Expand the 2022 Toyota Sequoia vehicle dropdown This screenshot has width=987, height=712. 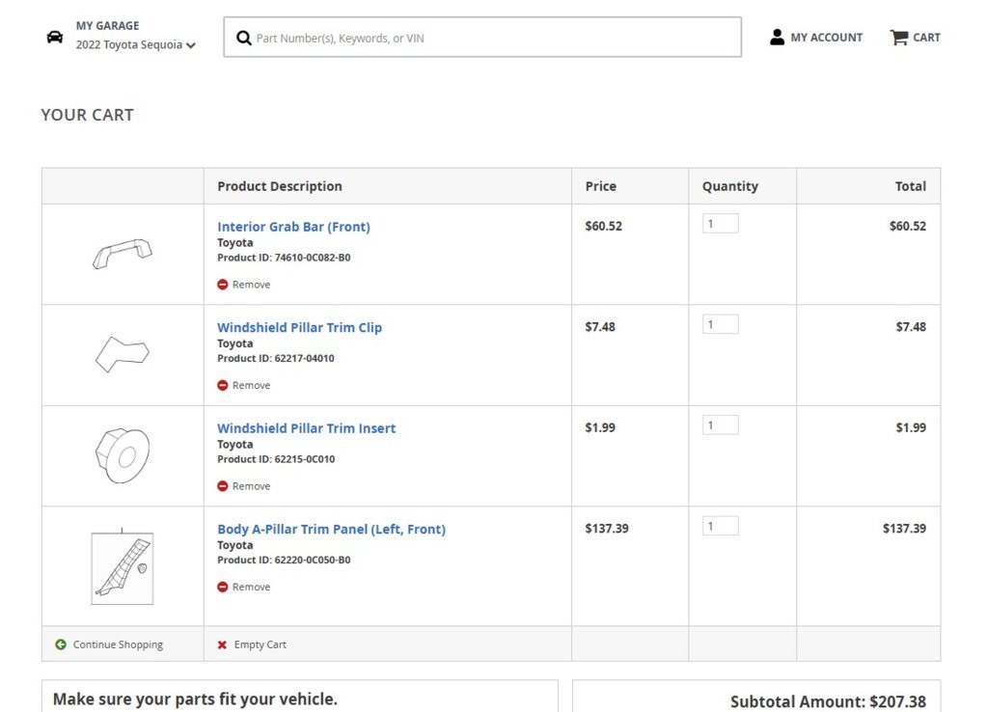135,44
